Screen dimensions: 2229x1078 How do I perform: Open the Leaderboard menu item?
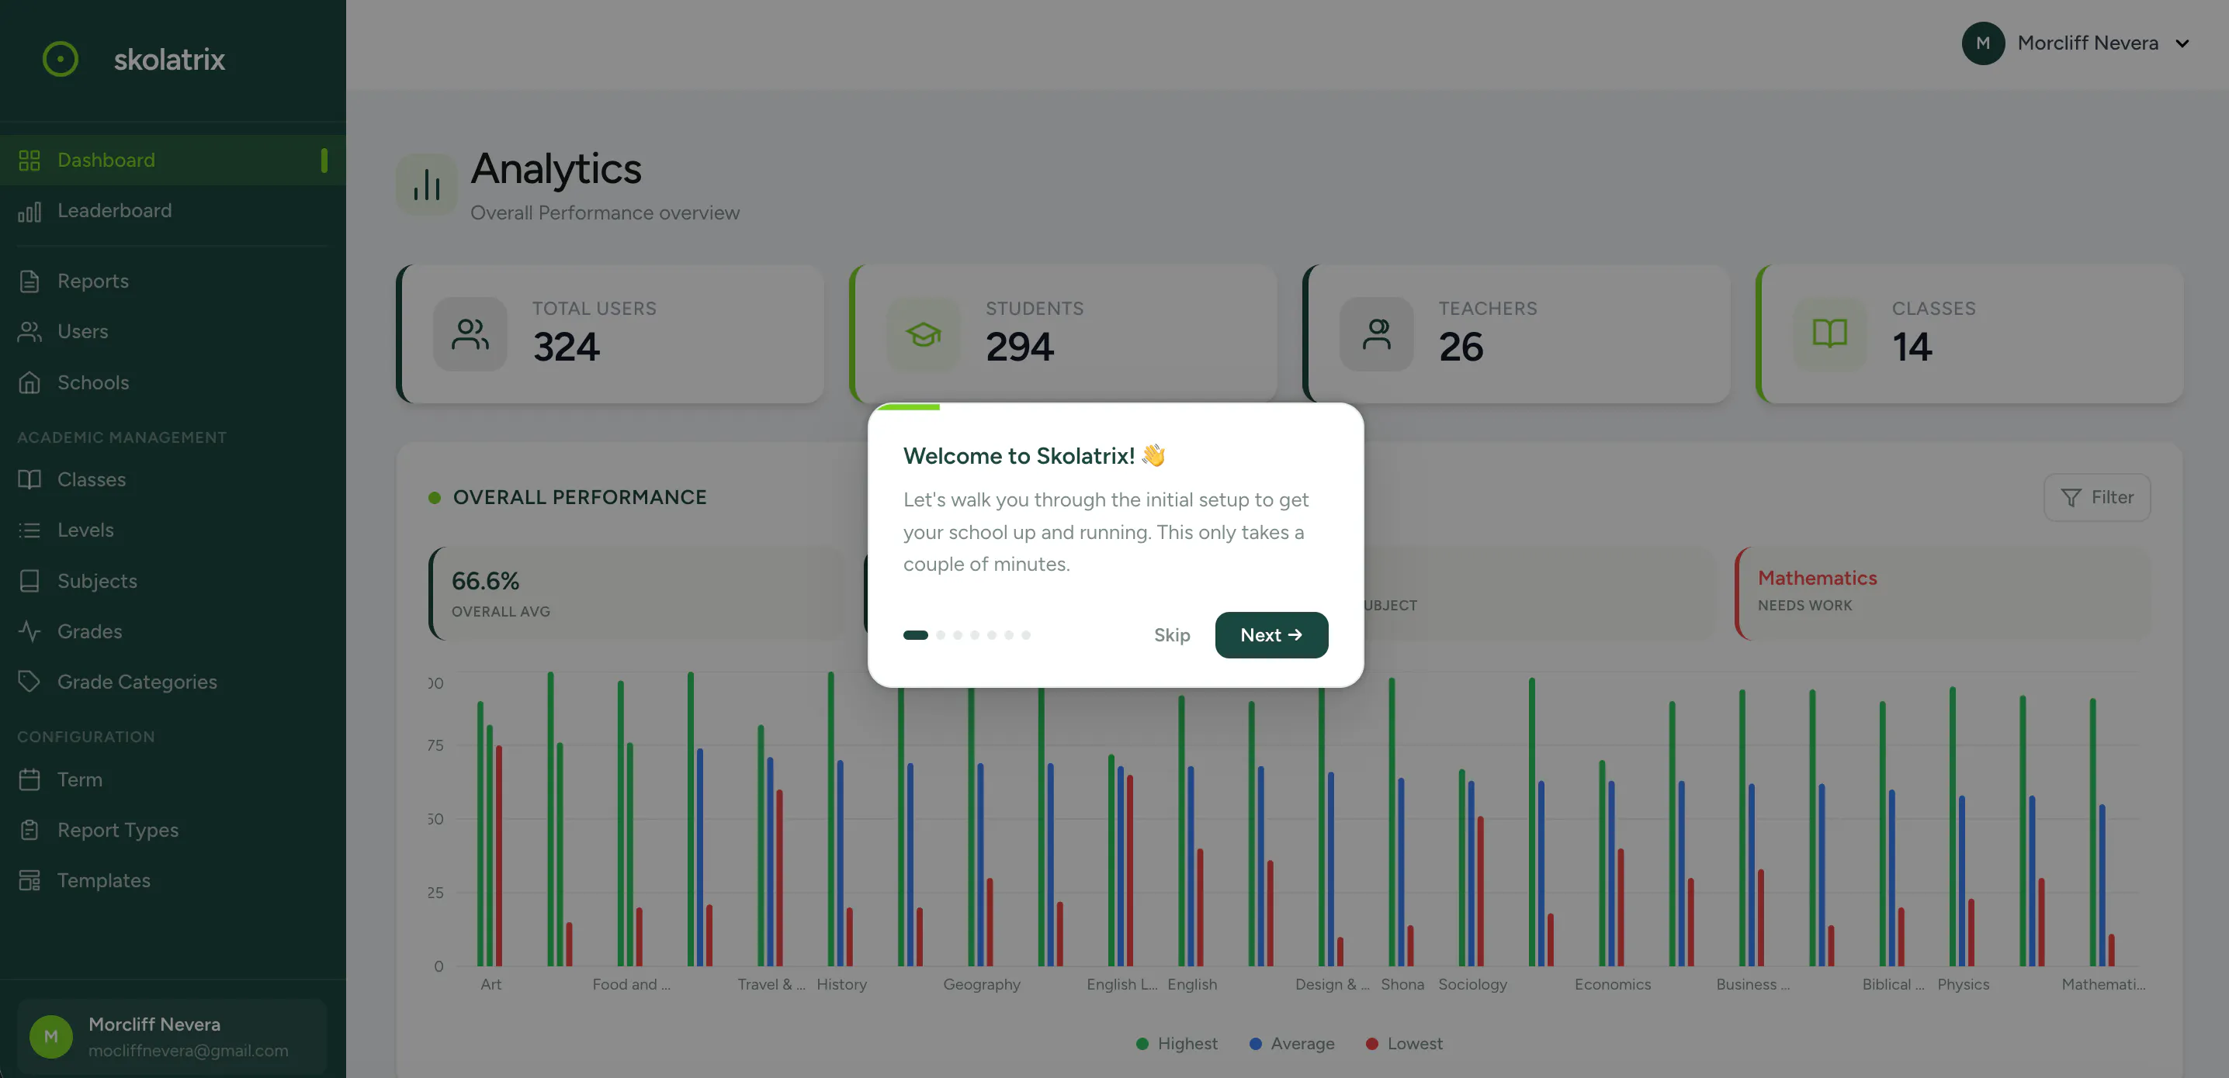[173, 211]
